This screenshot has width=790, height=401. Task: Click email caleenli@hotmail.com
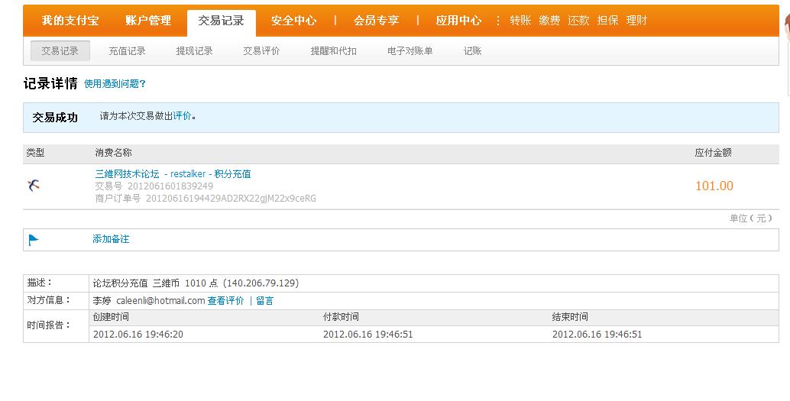coord(160,301)
